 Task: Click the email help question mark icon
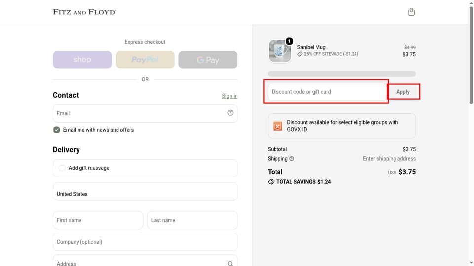231,113
